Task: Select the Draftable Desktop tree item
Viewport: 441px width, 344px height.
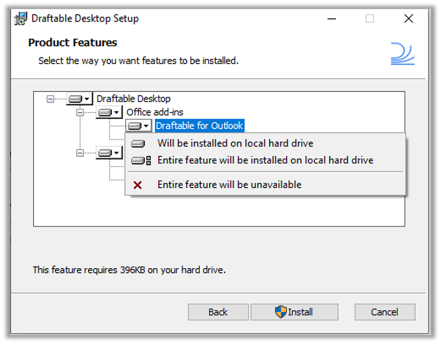Action: click(x=134, y=99)
